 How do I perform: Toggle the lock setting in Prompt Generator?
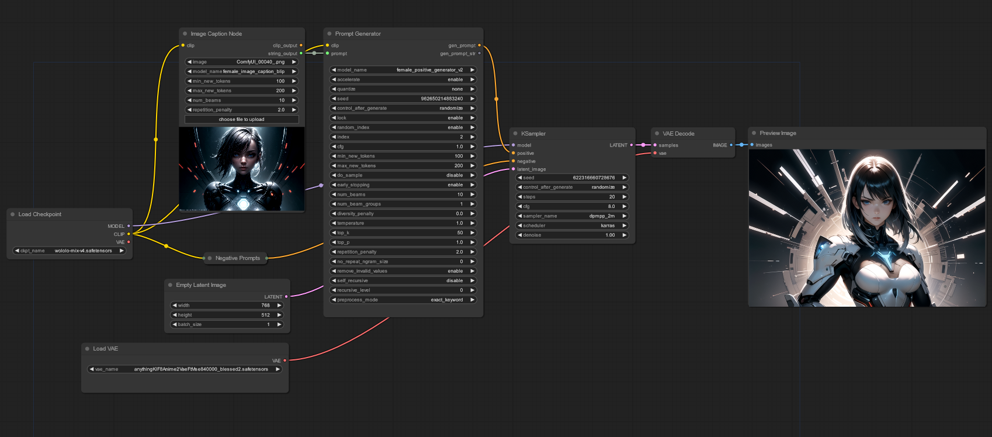coord(403,118)
